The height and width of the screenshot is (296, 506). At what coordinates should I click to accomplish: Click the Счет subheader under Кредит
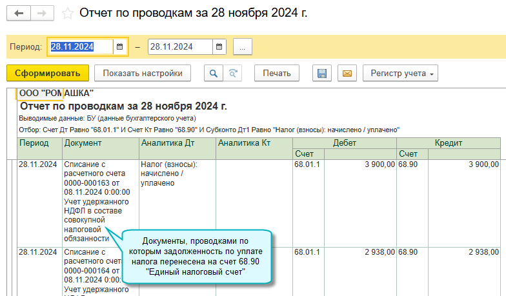click(412, 153)
